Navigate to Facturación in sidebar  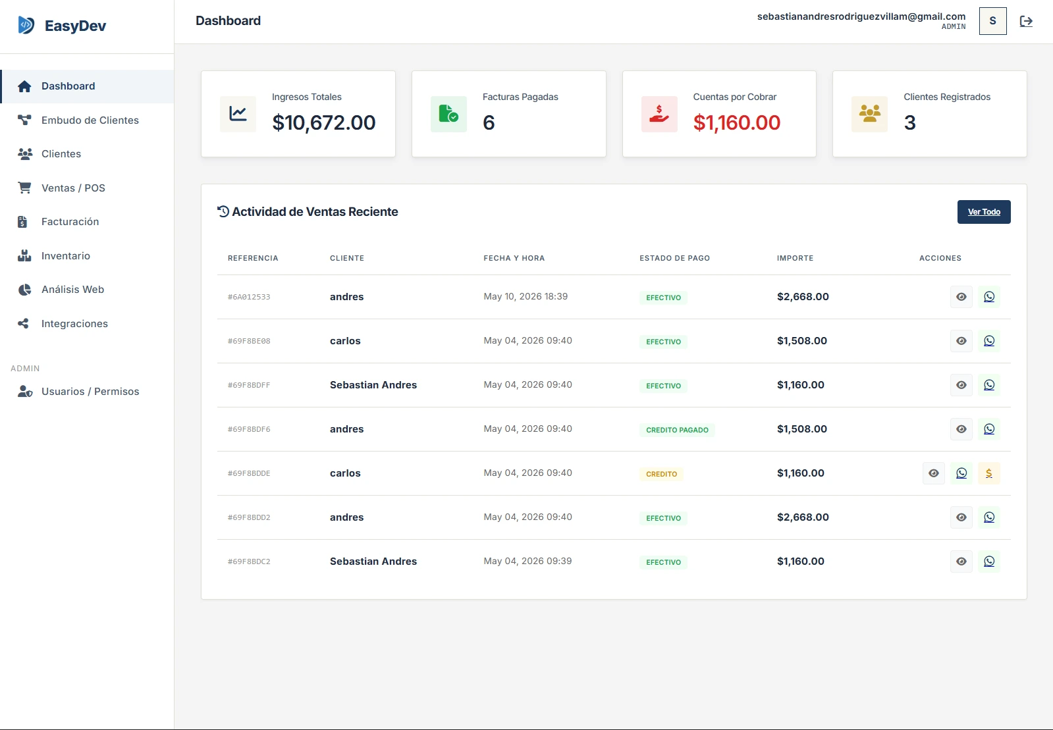pos(87,222)
